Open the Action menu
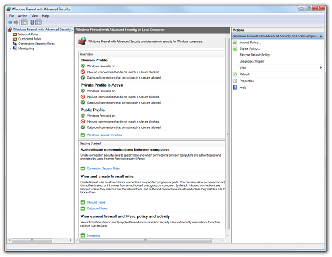Image resolution: width=332 pixels, height=257 pixels. 22,16
